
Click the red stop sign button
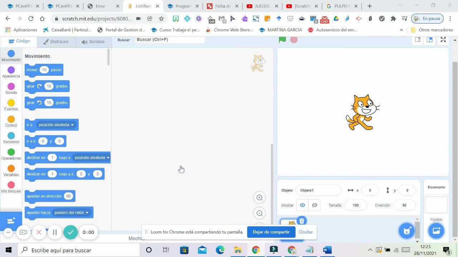coord(294,40)
